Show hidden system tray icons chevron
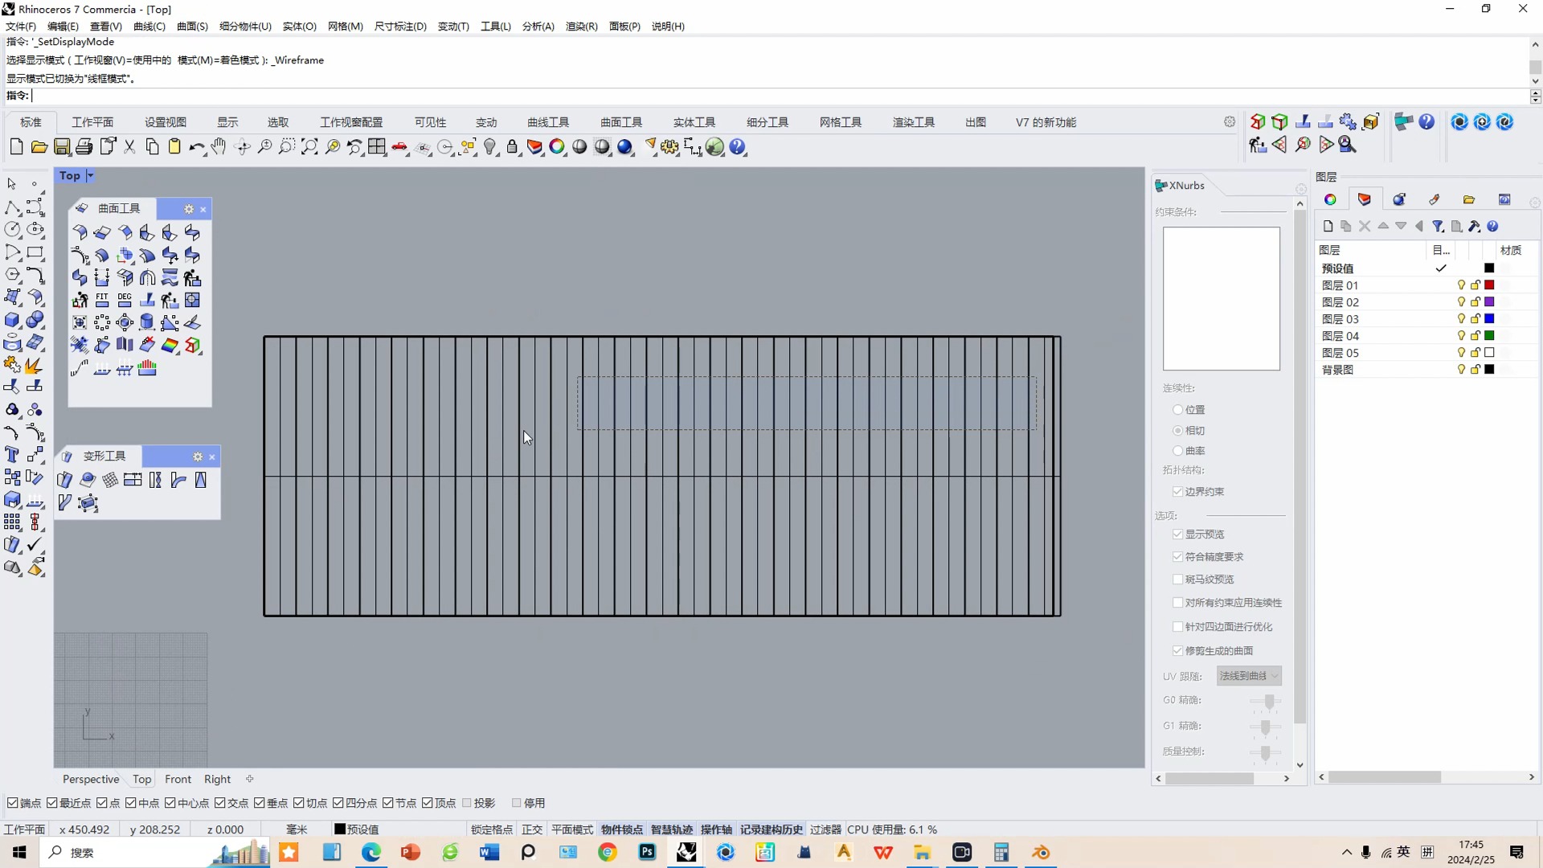 (x=1347, y=853)
